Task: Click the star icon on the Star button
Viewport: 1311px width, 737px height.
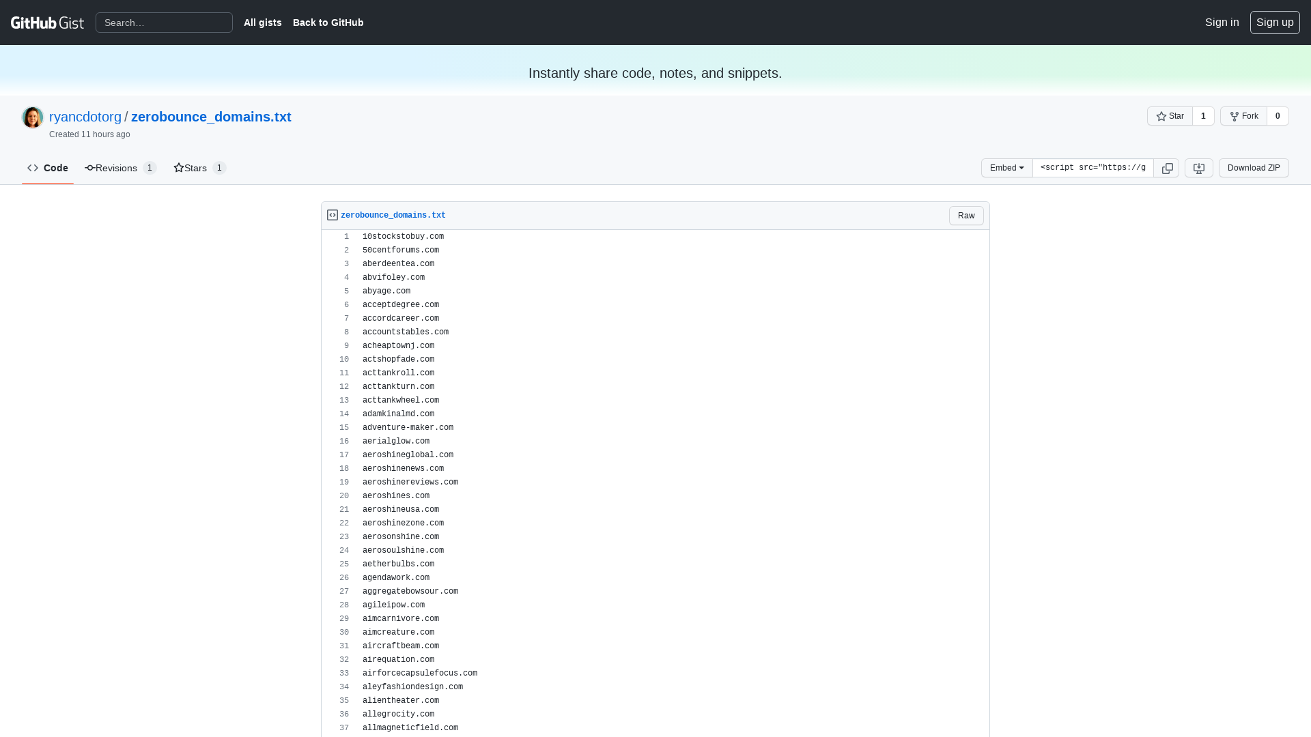Action: [x=1161, y=116]
